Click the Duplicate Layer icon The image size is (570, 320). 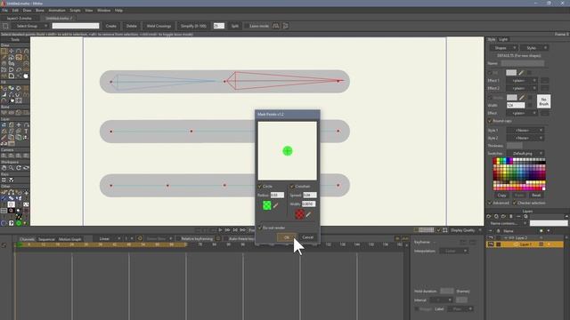(496, 216)
